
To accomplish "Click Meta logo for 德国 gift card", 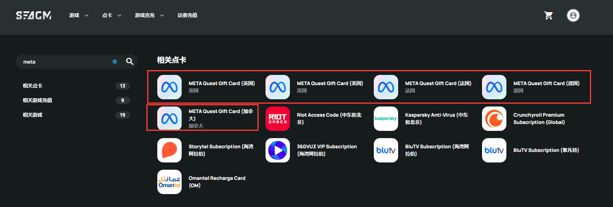I will coord(494,87).
